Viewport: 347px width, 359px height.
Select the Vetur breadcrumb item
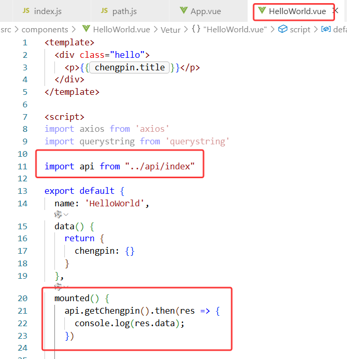pyautogui.click(x=171, y=30)
